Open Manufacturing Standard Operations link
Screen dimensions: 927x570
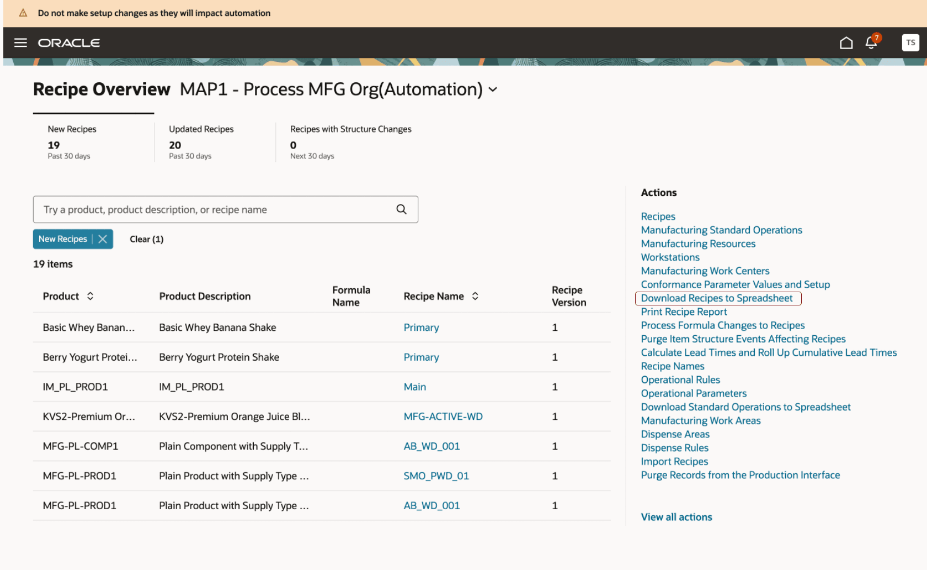click(721, 230)
